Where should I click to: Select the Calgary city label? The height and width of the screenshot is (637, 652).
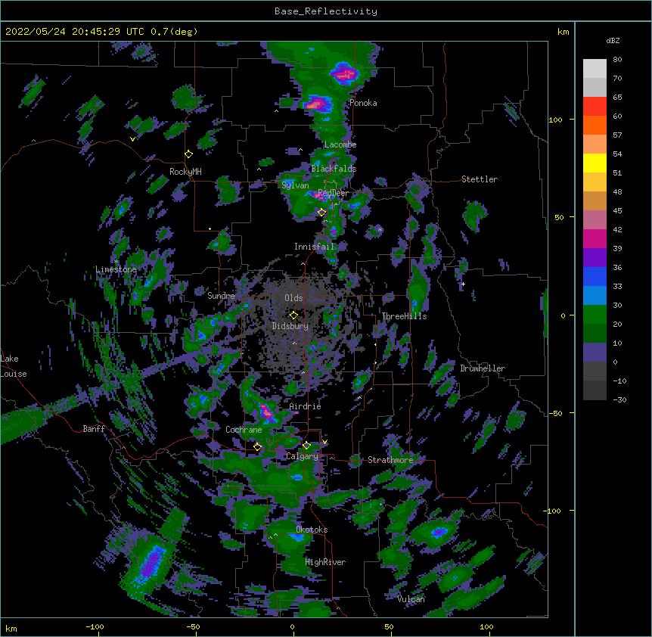[303, 456]
